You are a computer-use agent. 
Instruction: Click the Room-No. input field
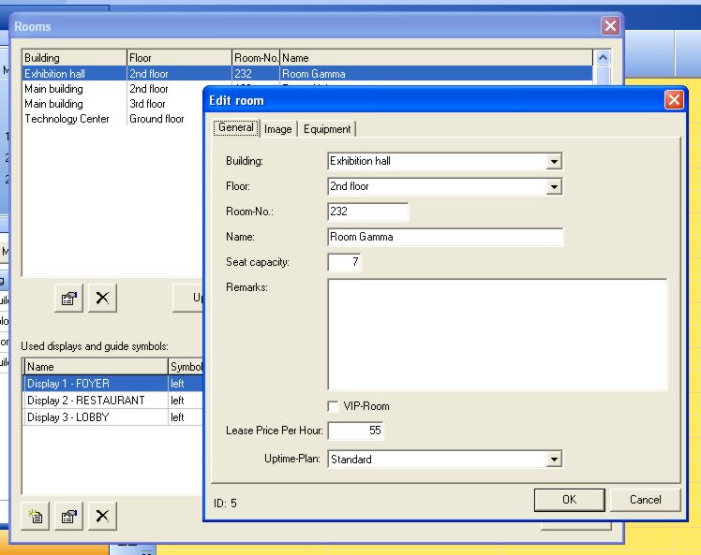pyautogui.click(x=368, y=212)
